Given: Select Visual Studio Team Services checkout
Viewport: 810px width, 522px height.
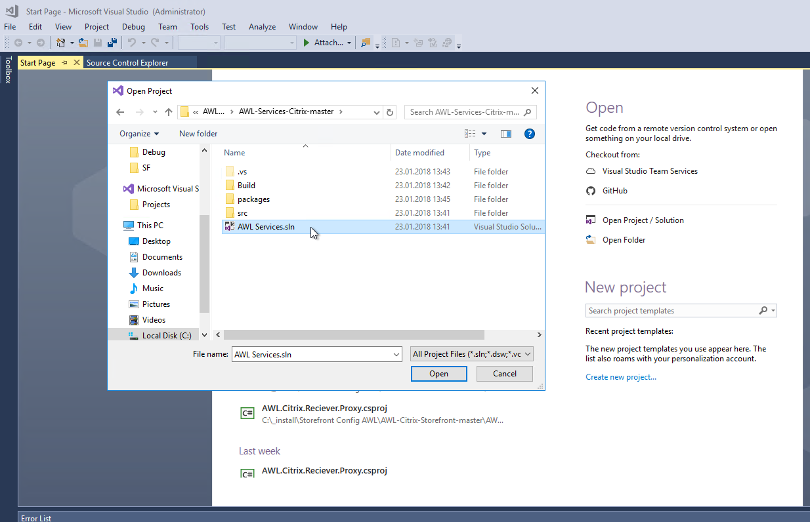Looking at the screenshot, I should 649,171.
